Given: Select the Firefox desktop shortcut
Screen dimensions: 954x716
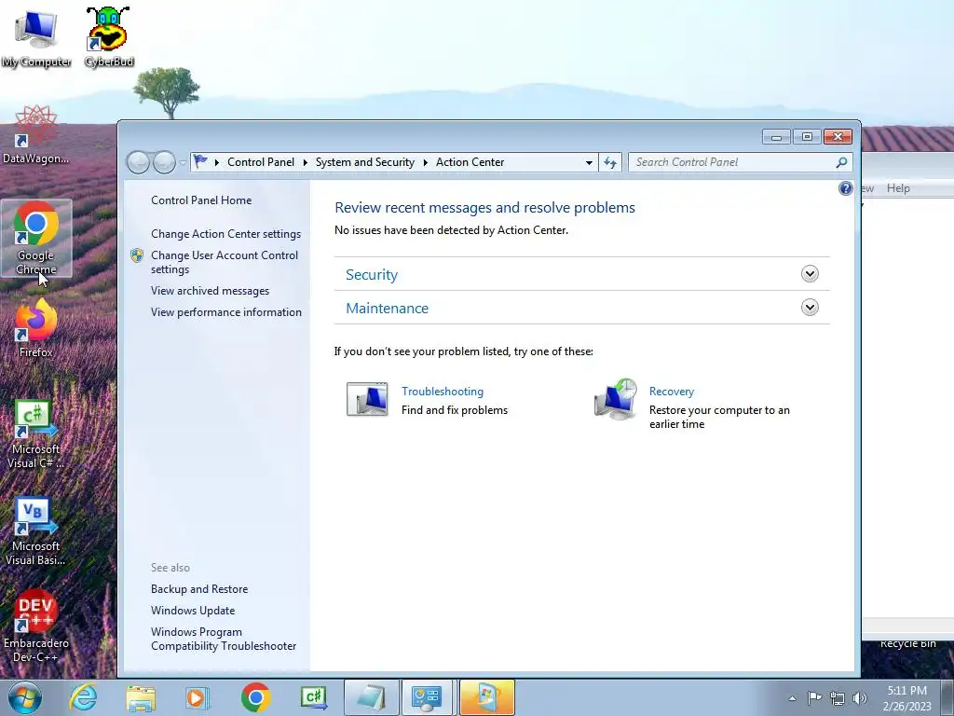Looking at the screenshot, I should coord(36,329).
